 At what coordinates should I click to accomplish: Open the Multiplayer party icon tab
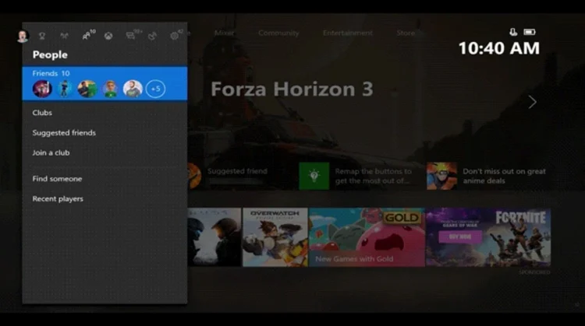(x=64, y=36)
